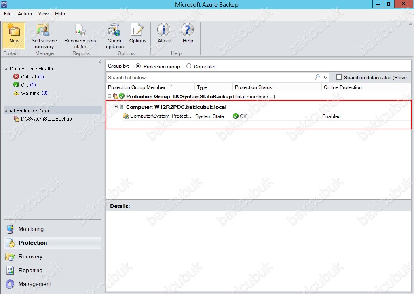Select Group by Protection group radio

[x=138, y=66]
